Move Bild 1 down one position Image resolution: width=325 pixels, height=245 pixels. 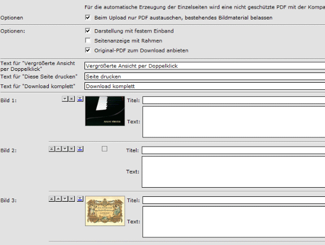[65, 99]
